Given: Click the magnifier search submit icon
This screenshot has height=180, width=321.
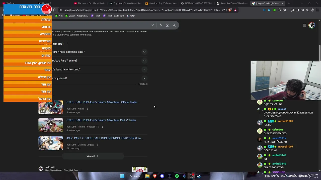Looking at the screenshot, I should pos(174,25).
